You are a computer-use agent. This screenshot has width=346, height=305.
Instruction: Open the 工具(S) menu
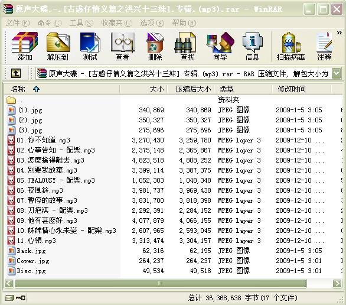81,22
